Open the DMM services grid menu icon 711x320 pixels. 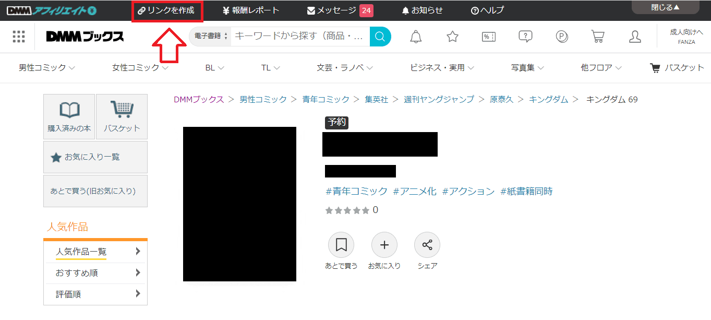19,37
